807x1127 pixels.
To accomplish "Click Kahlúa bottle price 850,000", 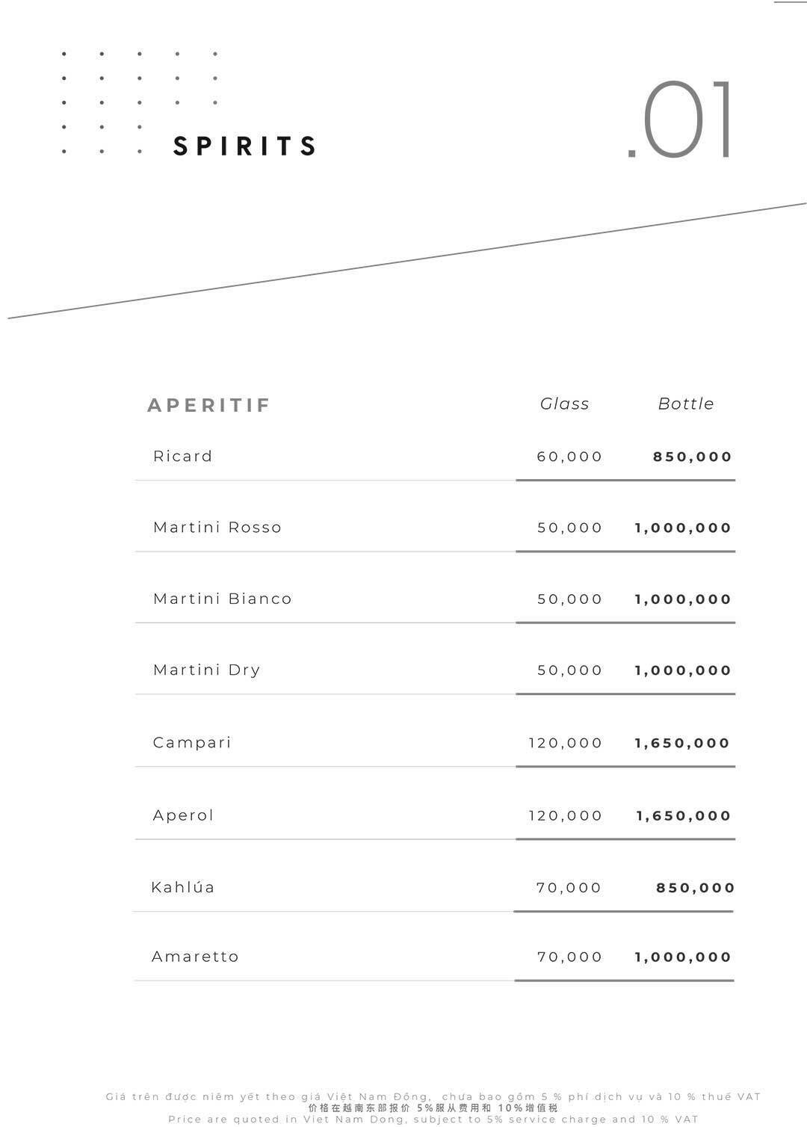I will [x=695, y=888].
